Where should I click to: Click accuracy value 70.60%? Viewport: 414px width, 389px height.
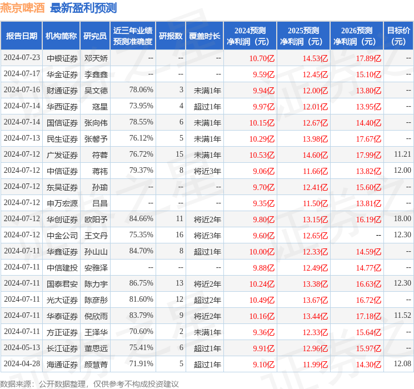point(141,331)
